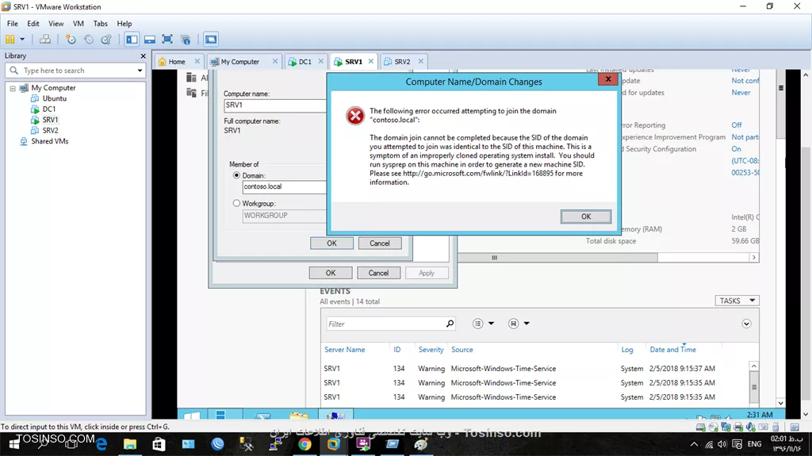
Task: Toggle the Show Library sidebar icon
Action: 132,40
